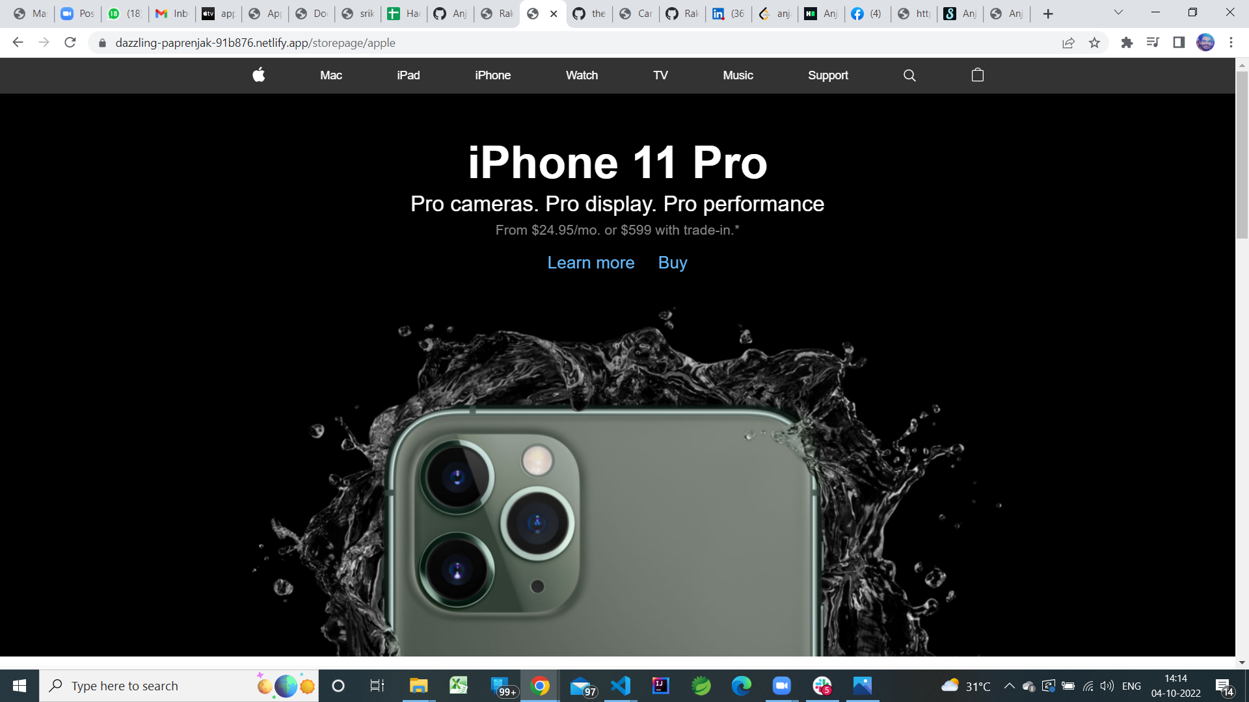Click the browser profile avatar

(x=1205, y=42)
